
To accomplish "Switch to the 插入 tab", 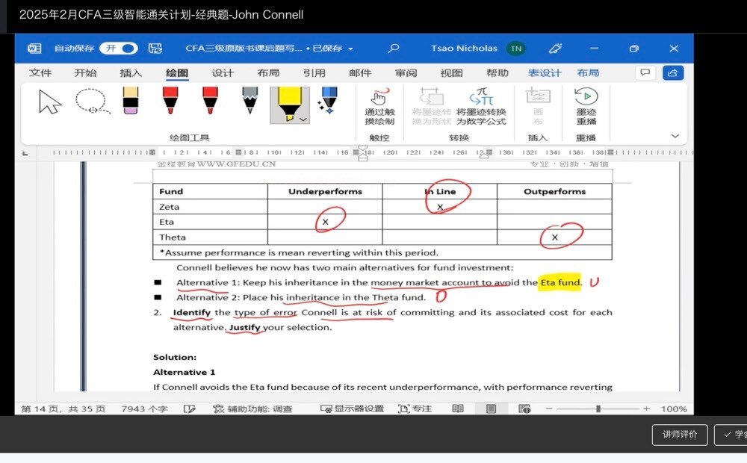I will click(x=131, y=73).
